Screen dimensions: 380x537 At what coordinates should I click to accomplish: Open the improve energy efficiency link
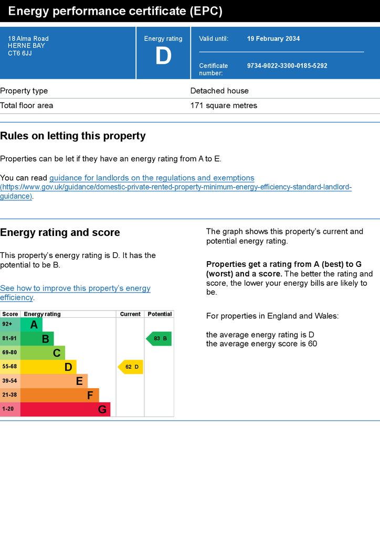coord(75,293)
